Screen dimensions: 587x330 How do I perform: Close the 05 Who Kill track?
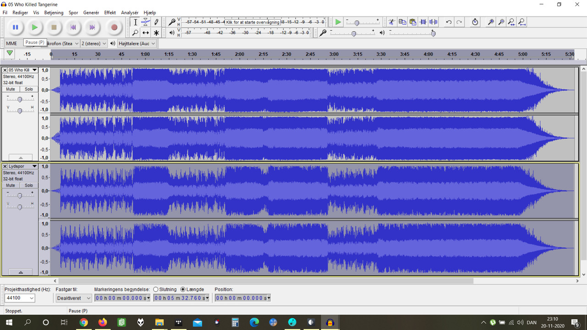tap(5, 70)
